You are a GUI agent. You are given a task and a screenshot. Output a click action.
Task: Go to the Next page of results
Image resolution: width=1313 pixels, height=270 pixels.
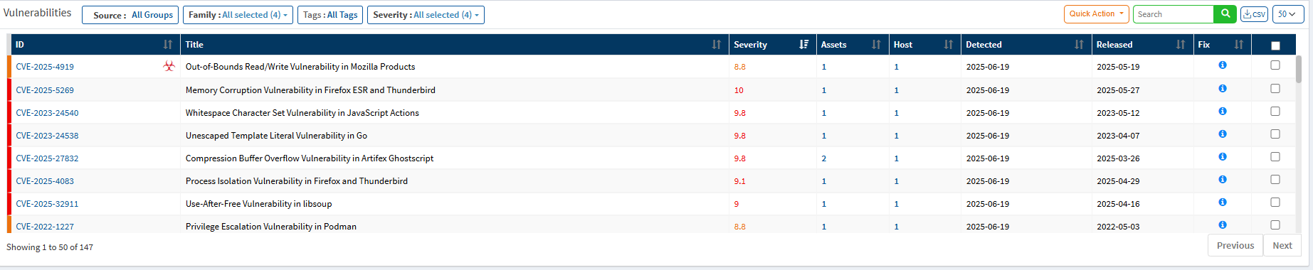tap(1282, 245)
